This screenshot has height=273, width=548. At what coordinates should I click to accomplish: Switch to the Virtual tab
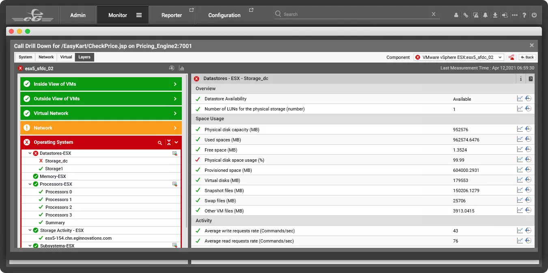tap(66, 57)
